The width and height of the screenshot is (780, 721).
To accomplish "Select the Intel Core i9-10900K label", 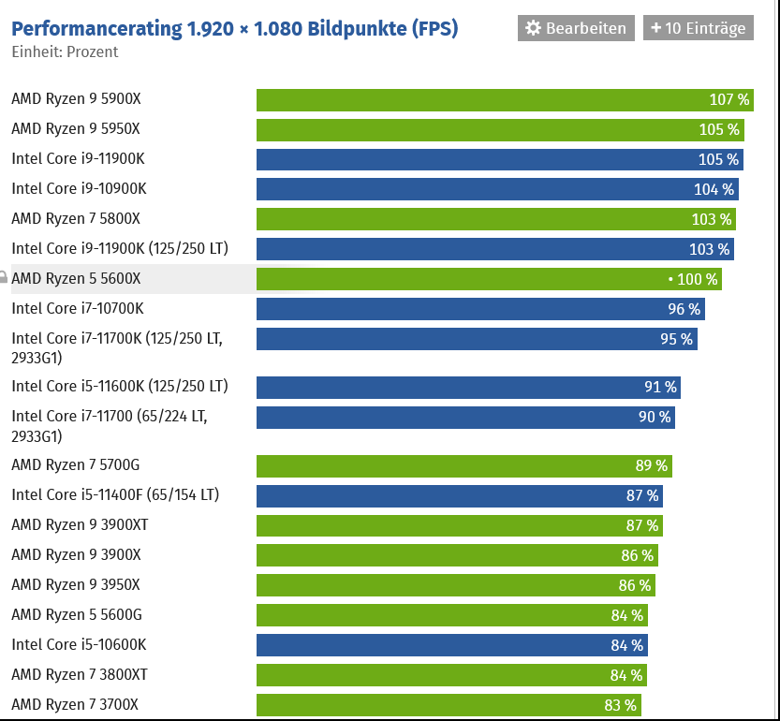I will click(79, 188).
